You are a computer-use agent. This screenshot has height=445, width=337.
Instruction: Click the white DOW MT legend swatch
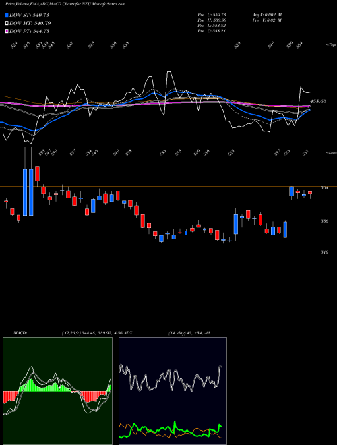pos(7,23)
